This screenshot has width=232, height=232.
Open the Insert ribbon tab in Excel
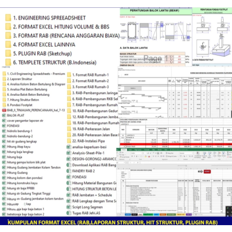point(130,150)
